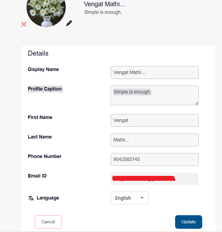
Task: Click the Phone Number field
Action: coord(155,159)
